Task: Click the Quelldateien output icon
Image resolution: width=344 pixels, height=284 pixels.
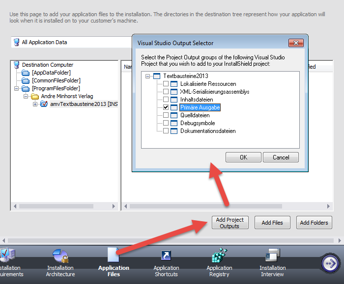Action: 174,115
